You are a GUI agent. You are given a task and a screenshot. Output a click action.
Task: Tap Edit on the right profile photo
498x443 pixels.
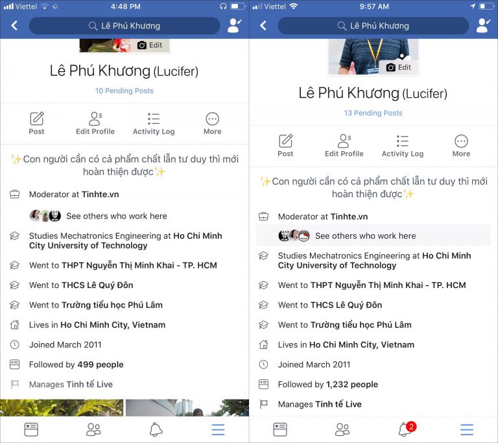[399, 67]
